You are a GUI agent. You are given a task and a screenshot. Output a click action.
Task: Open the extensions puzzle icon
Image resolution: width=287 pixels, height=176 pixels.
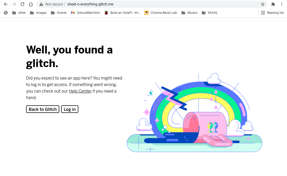pyautogui.click(x=273, y=4)
